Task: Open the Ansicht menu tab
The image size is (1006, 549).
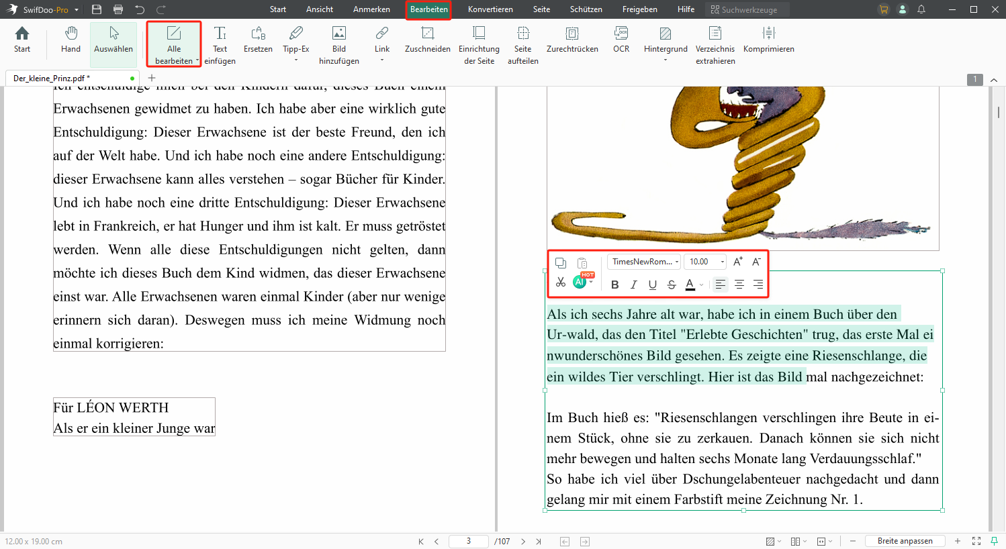Action: 320,9
